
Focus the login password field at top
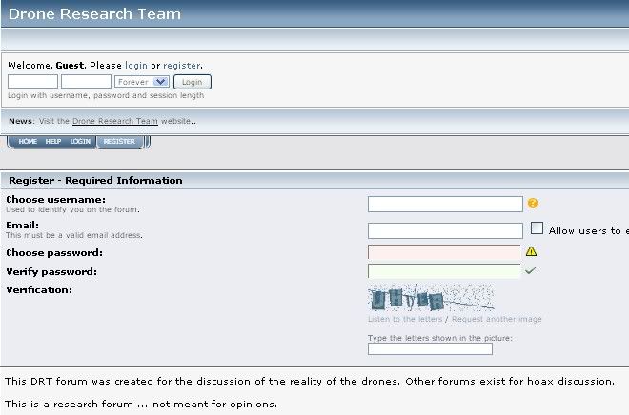tap(86, 81)
